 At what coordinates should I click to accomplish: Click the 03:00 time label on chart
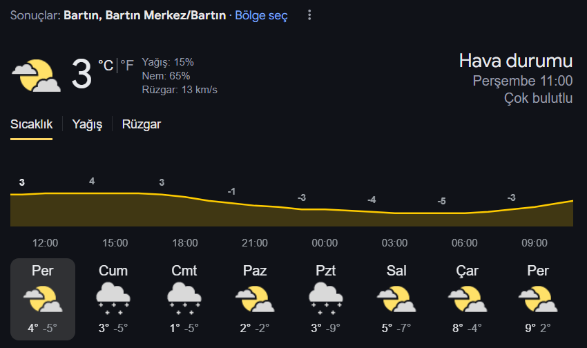(x=394, y=243)
